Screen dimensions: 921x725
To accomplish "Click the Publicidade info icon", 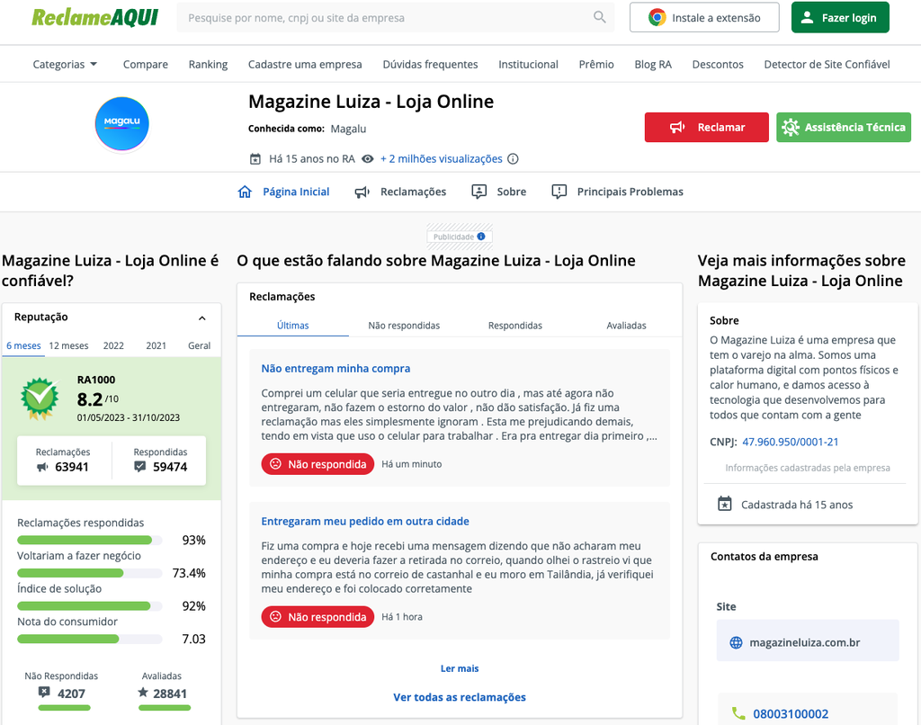I will (x=481, y=237).
